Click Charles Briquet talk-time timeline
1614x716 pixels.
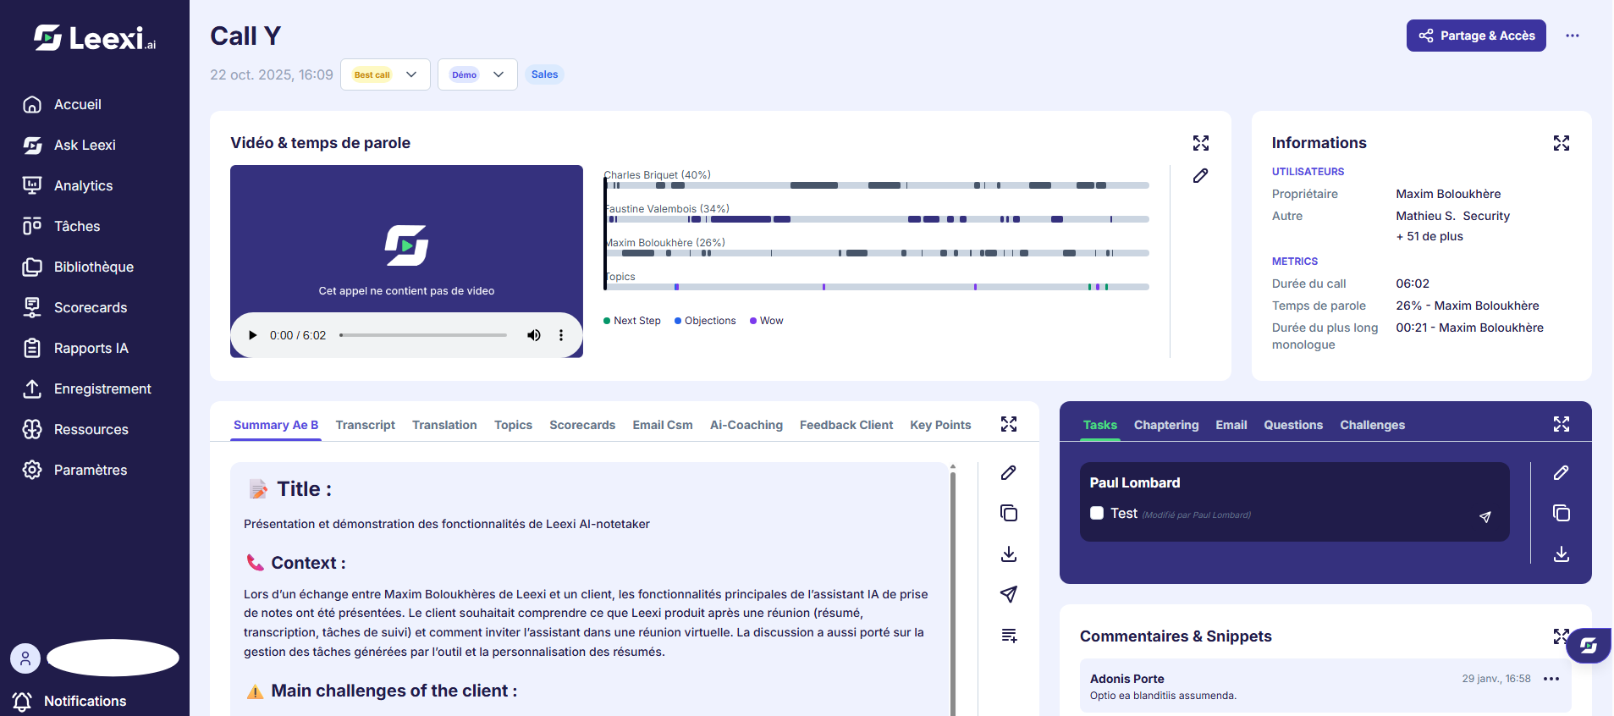tap(879, 185)
